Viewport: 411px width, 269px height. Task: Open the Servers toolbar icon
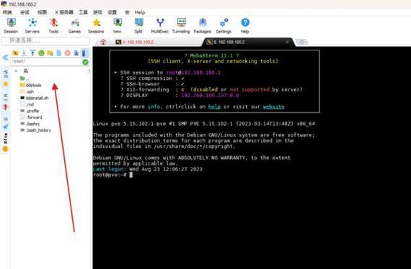click(32, 26)
